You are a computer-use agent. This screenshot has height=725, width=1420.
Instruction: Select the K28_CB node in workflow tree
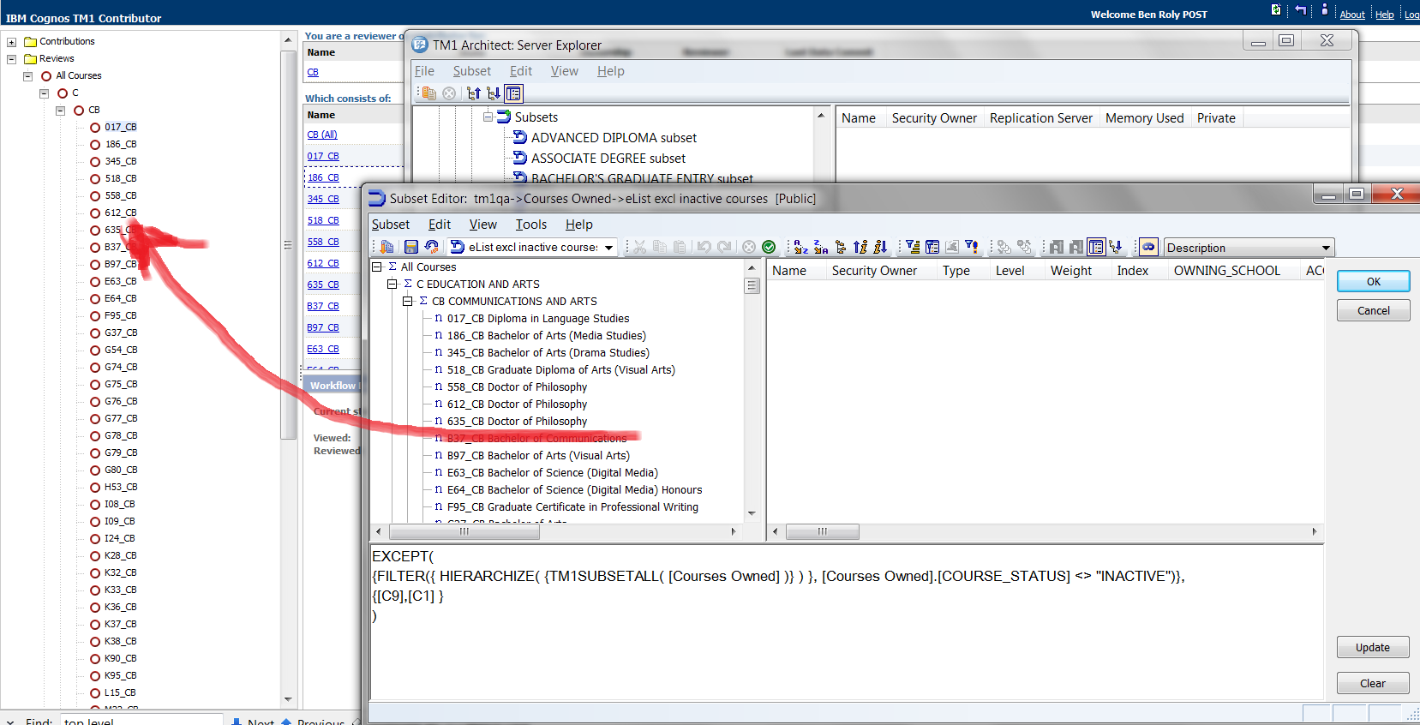pos(120,555)
